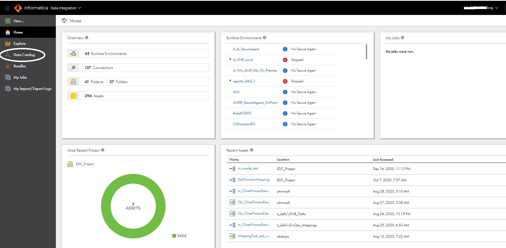Click the EDC_Project folder icon
Viewport: 506px width, 248px height.
point(70,164)
